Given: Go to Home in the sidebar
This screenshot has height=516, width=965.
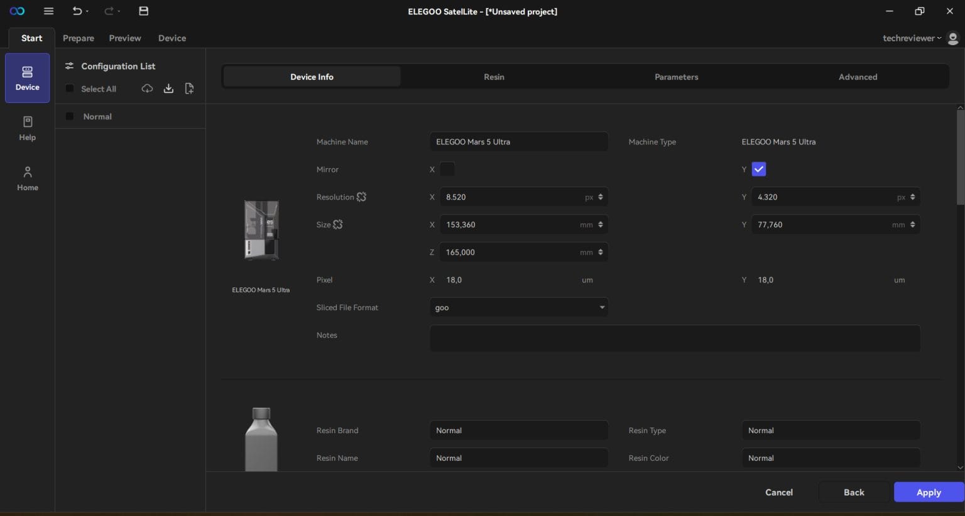Looking at the screenshot, I should pyautogui.click(x=27, y=178).
